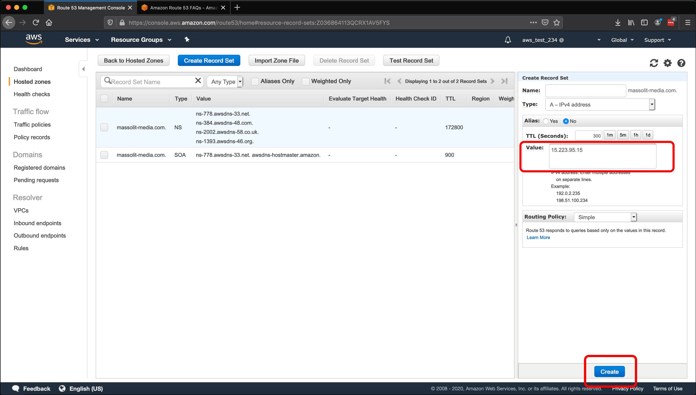Go to last page of record sets
696x395 pixels.
tap(504, 81)
